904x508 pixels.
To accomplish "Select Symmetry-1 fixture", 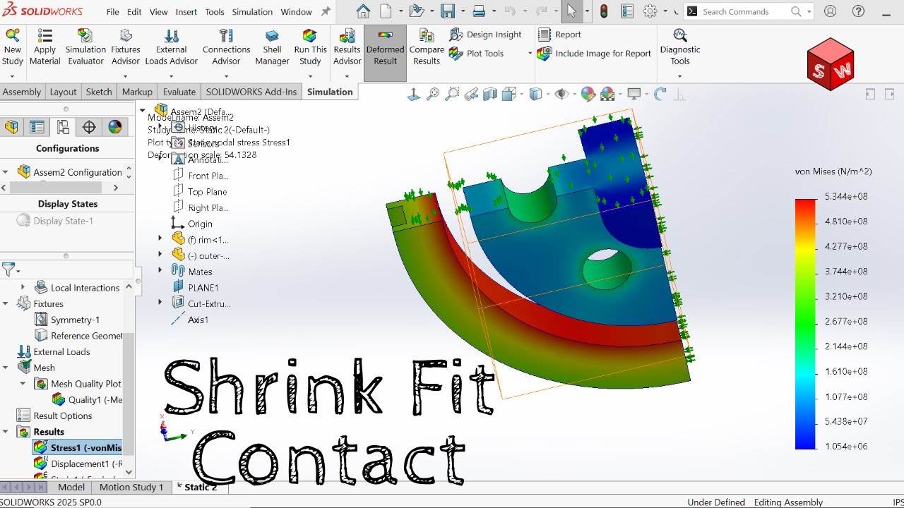I will (68, 320).
